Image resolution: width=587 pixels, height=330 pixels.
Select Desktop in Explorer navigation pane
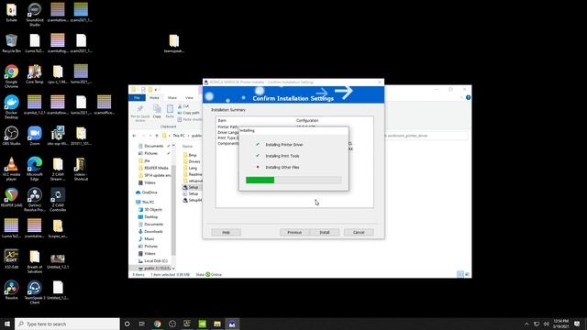click(150, 217)
